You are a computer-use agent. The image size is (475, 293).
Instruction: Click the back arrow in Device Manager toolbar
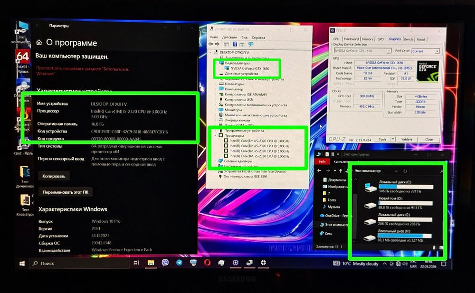pos(211,44)
